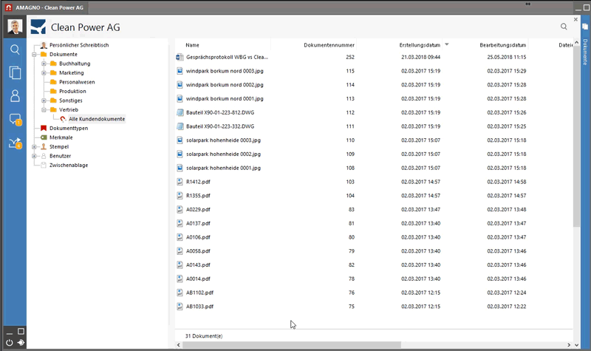The width and height of the screenshot is (591, 351).
Task: Click document number 252
Action: click(x=350, y=57)
